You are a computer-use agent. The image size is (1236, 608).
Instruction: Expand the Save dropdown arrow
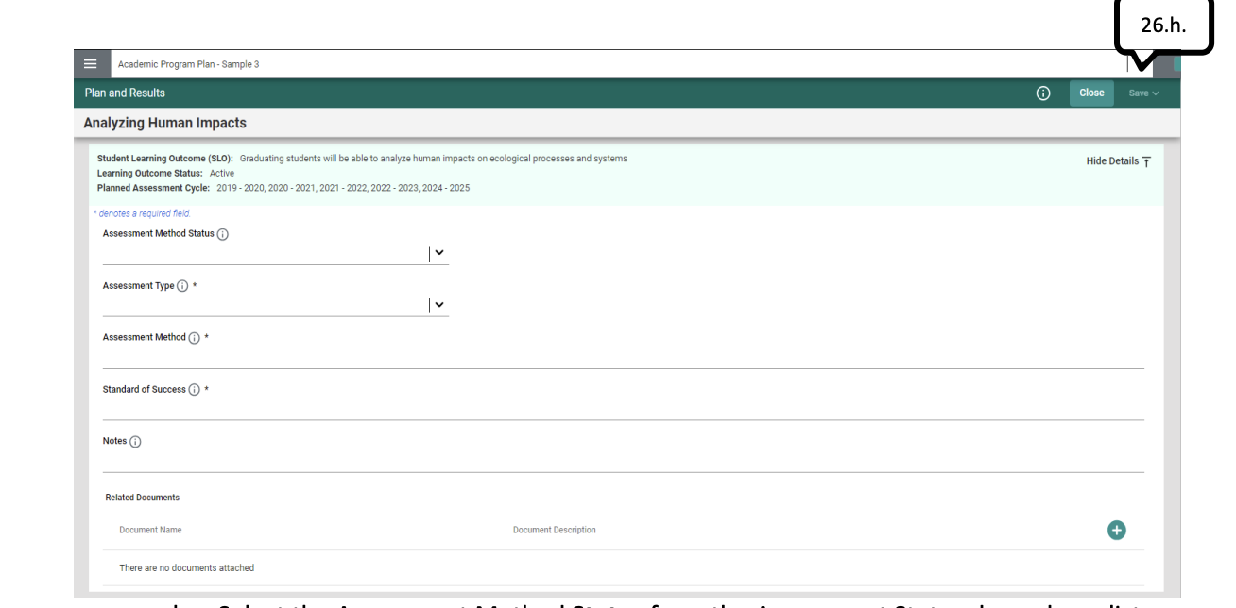click(1154, 93)
